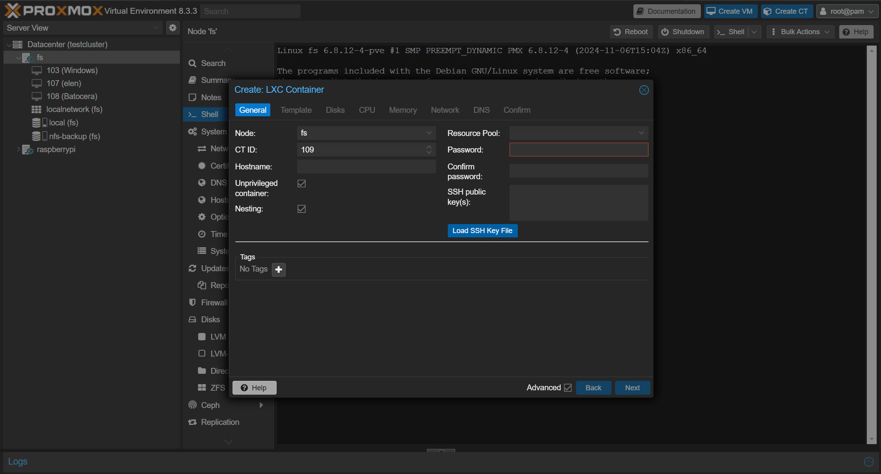The image size is (881, 474).
Task: Switch to the Template tab
Action: (296, 110)
